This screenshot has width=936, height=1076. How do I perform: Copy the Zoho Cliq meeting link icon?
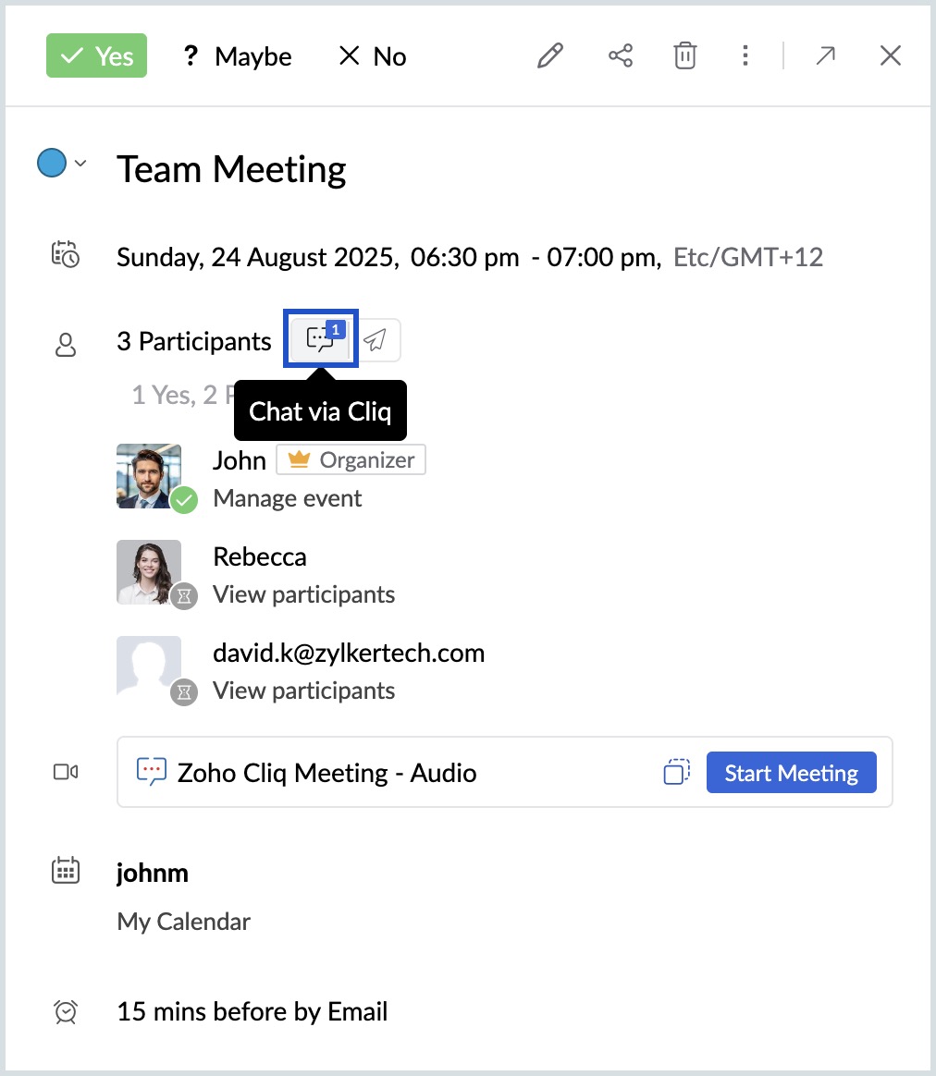(x=677, y=772)
